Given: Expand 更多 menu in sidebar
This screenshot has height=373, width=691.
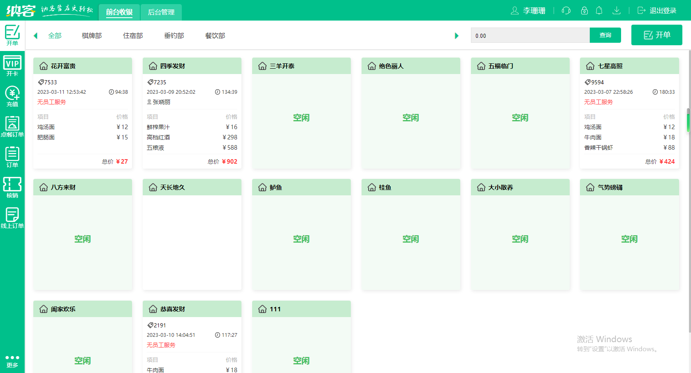Looking at the screenshot, I should point(12,361).
